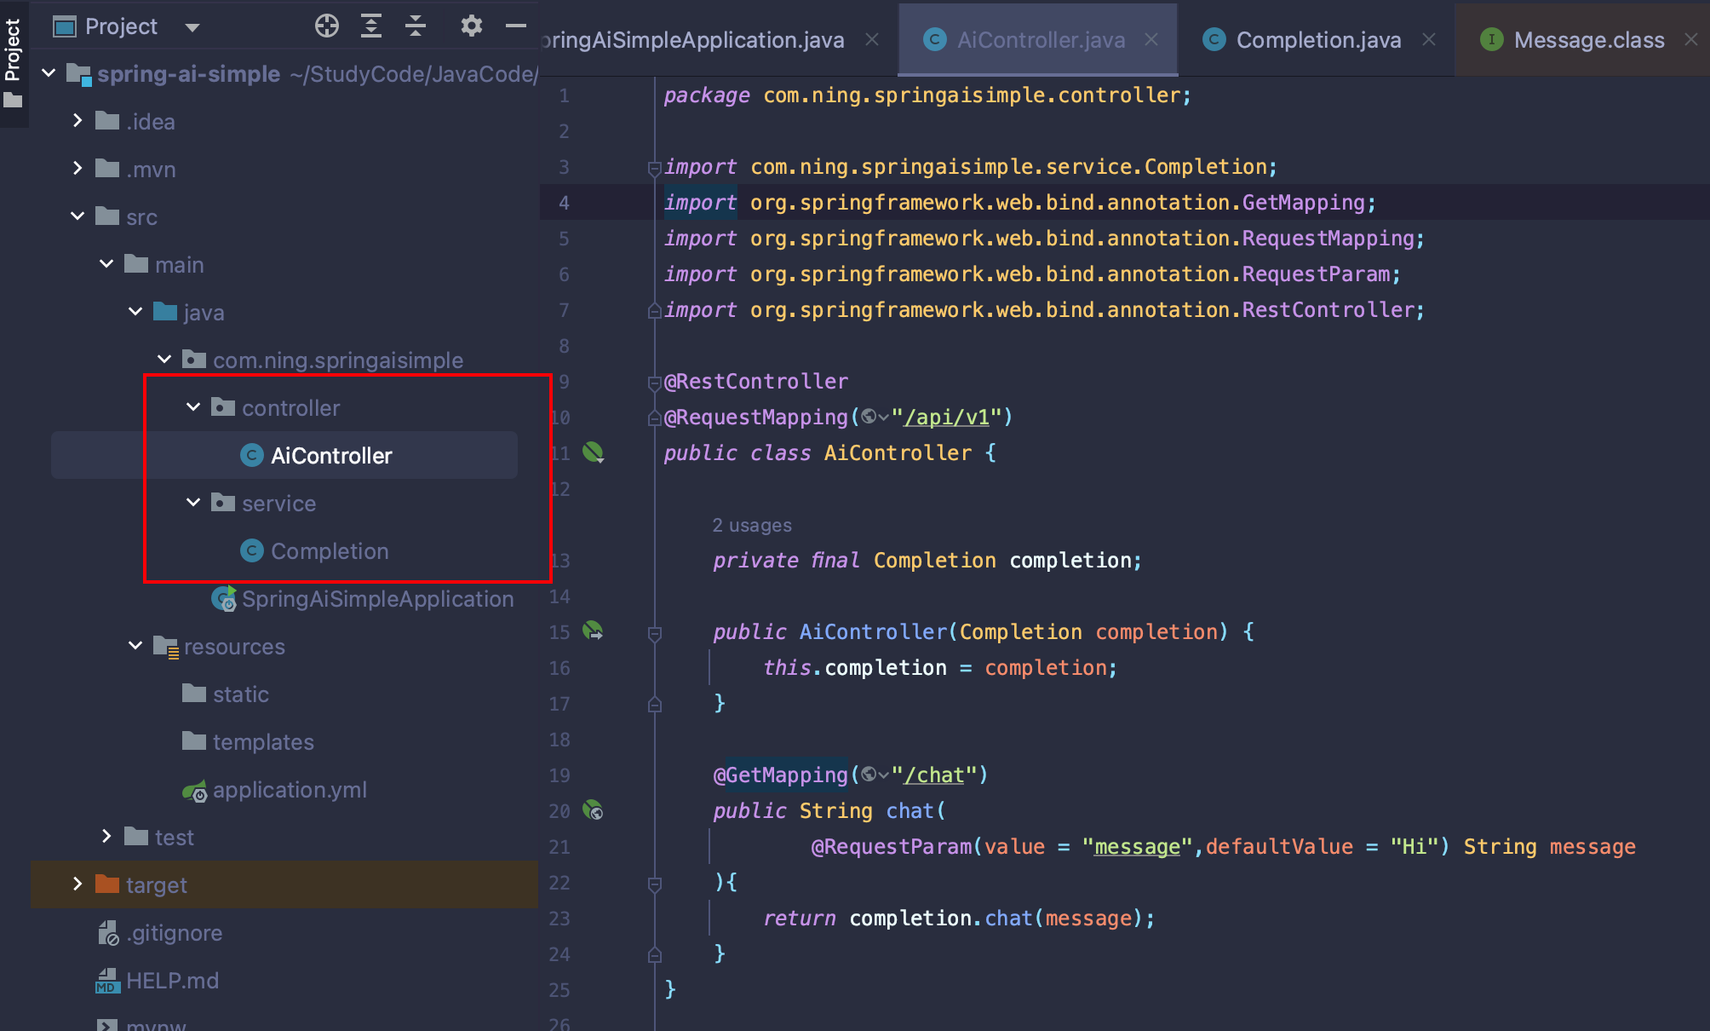Switch to the Message.class tab
The width and height of the screenshot is (1710, 1031).
[x=1588, y=40]
